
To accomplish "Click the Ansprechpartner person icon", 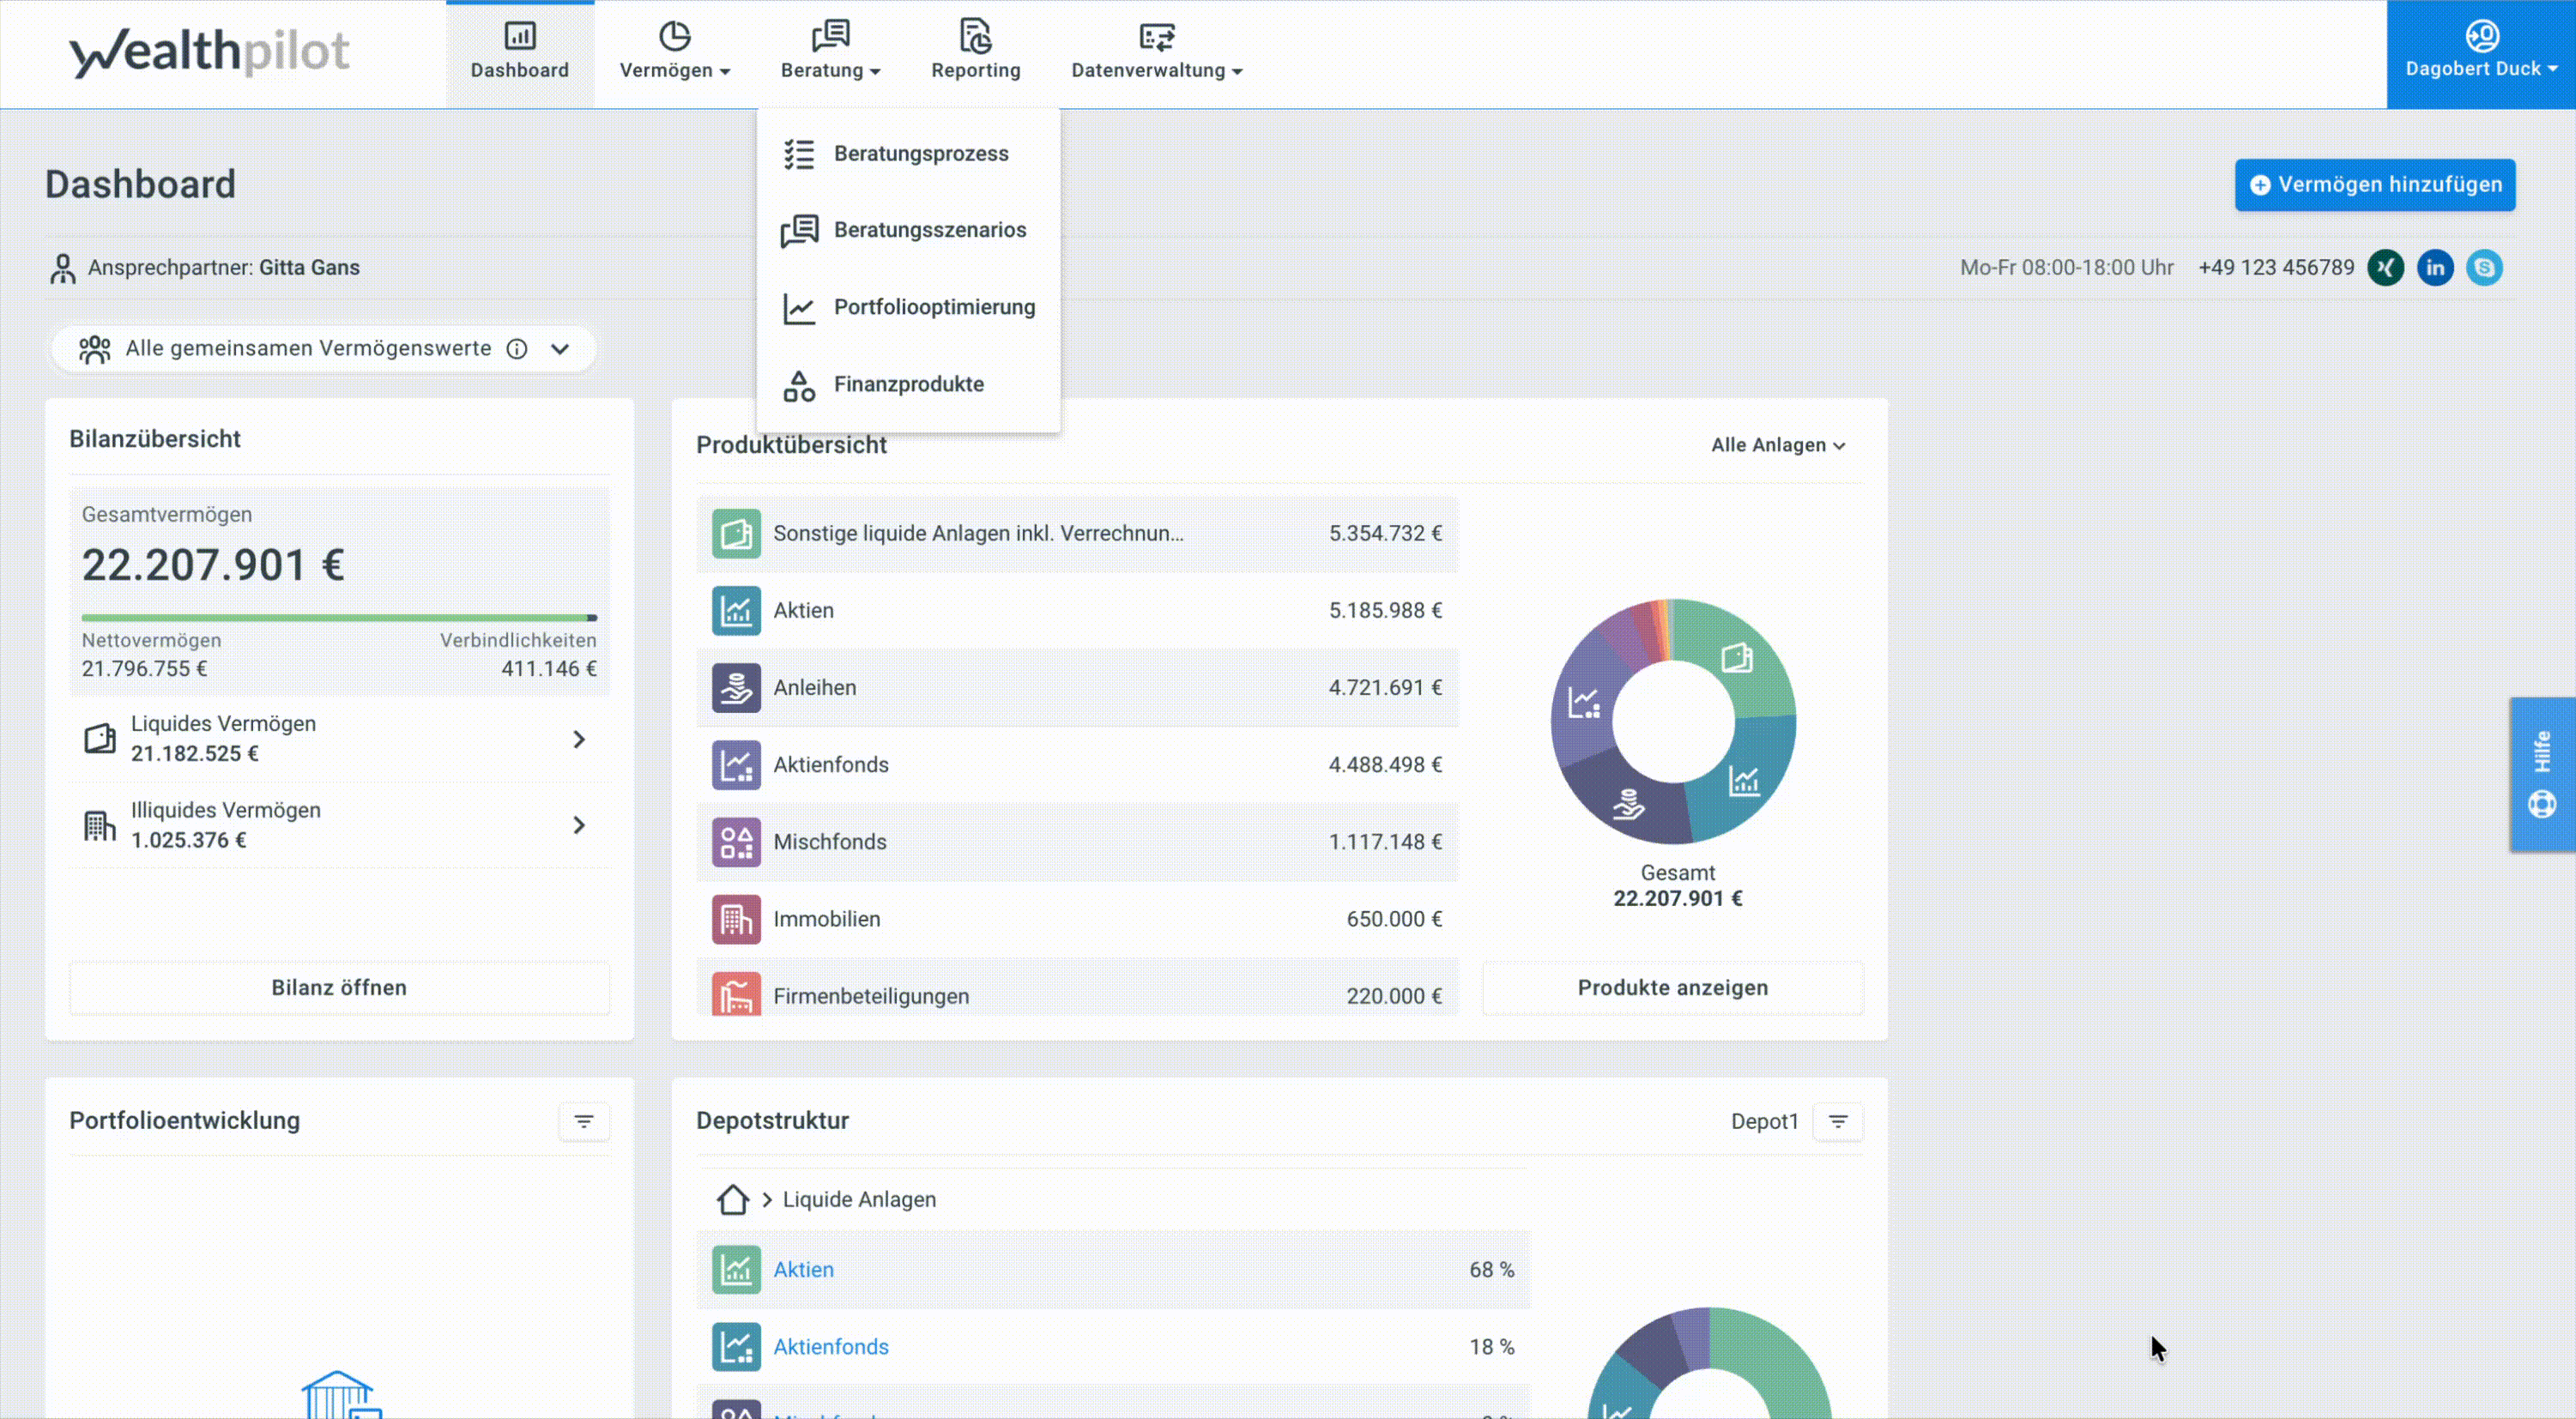I will point(63,268).
